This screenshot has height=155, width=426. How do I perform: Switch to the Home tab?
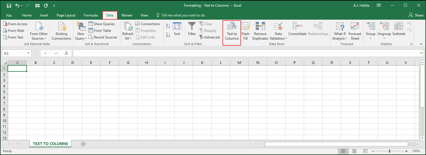pos(27,15)
